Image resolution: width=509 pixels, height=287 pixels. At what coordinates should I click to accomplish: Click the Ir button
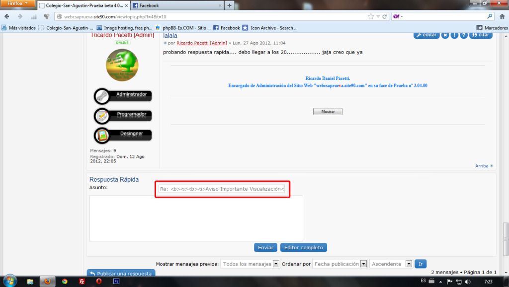coord(421,264)
